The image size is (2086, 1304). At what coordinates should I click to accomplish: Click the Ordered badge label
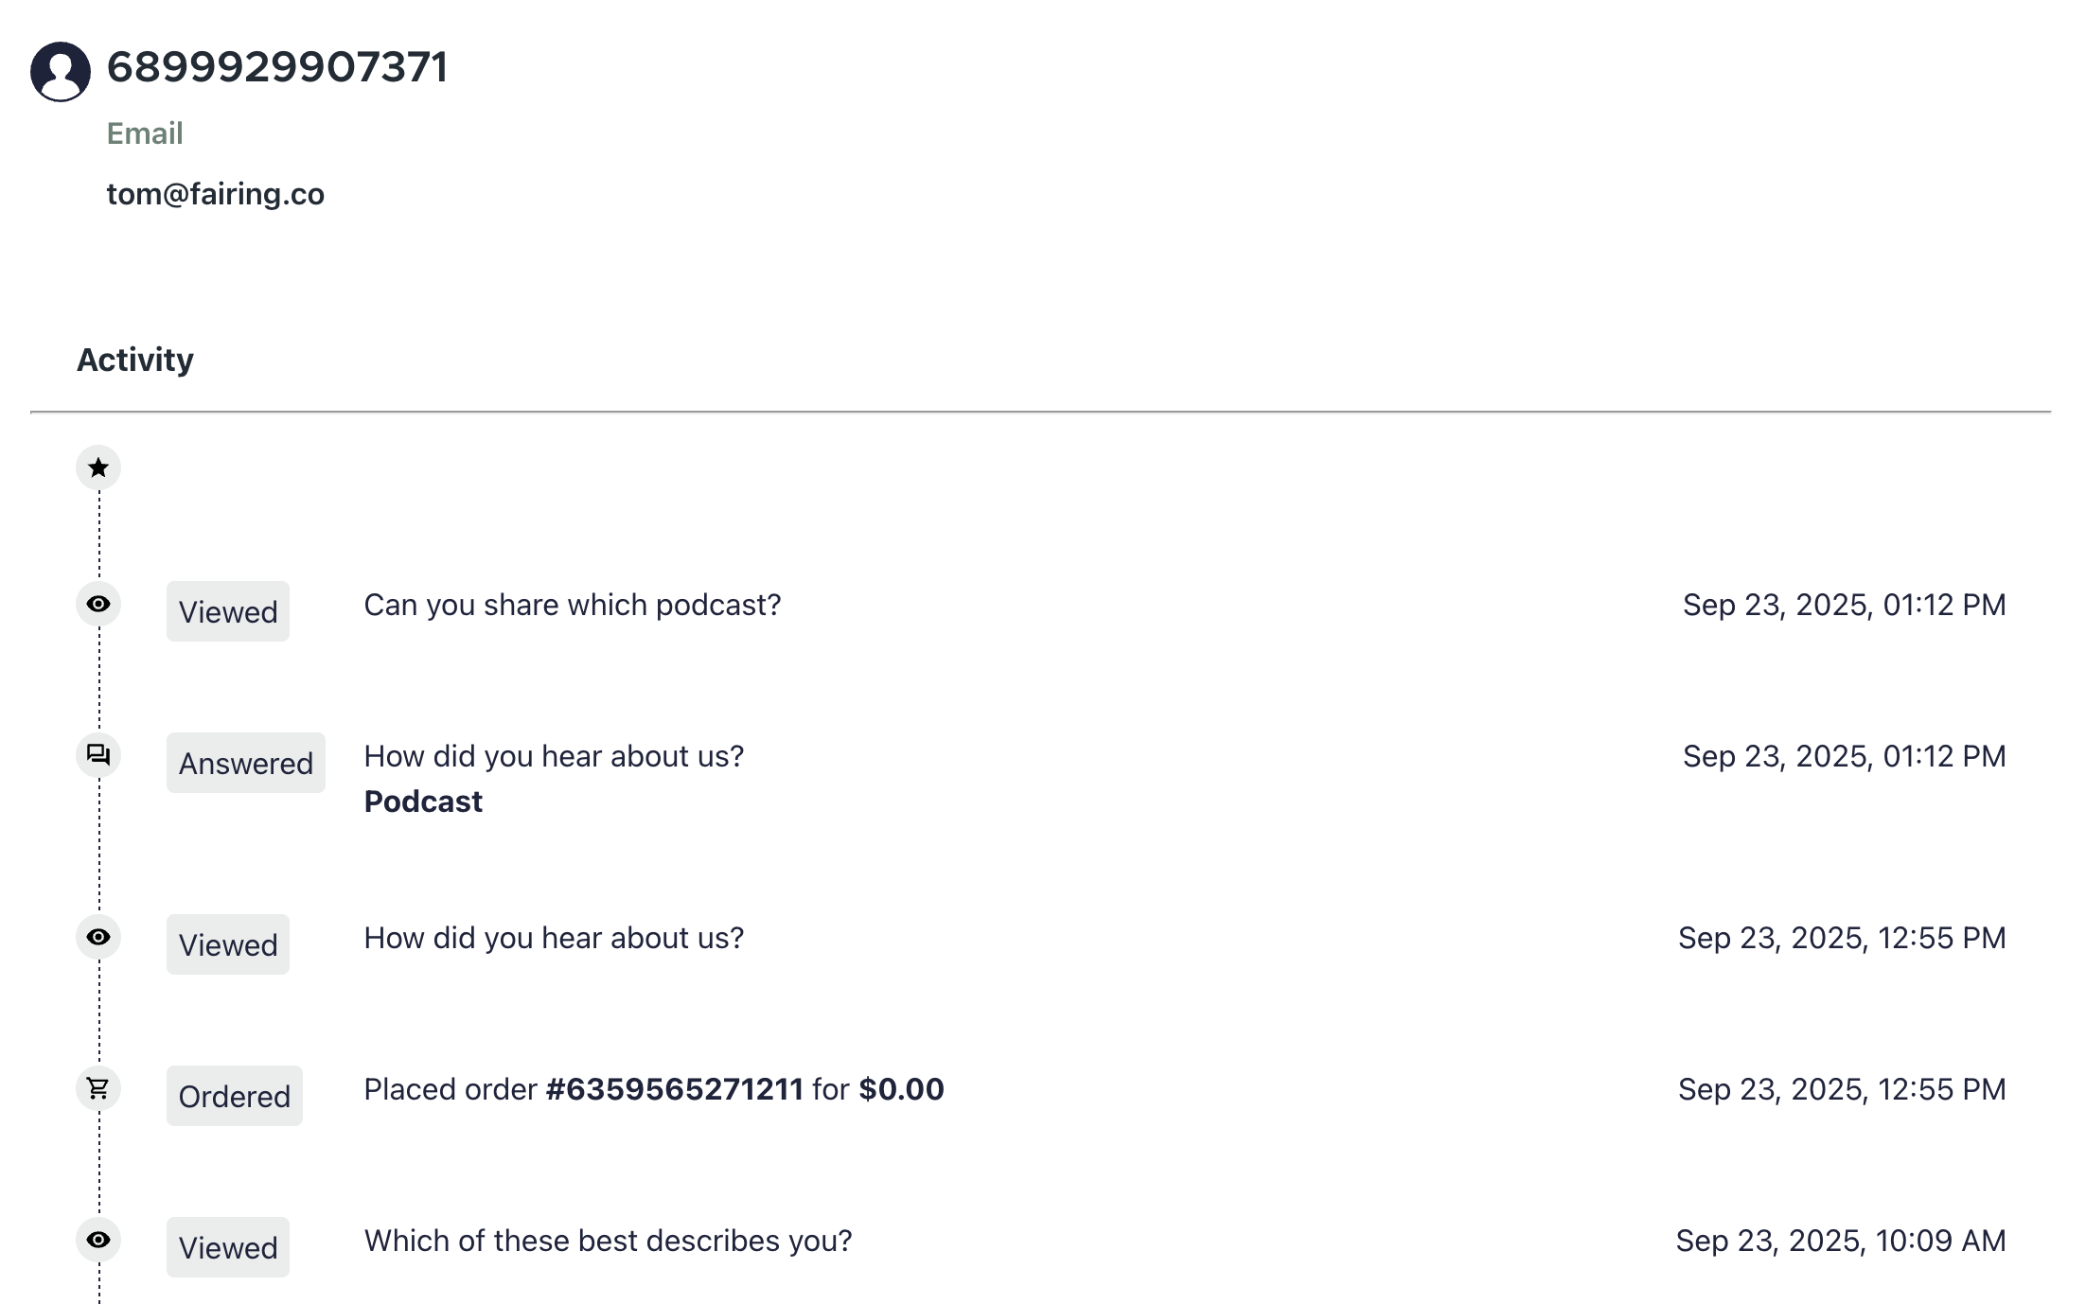[234, 1096]
